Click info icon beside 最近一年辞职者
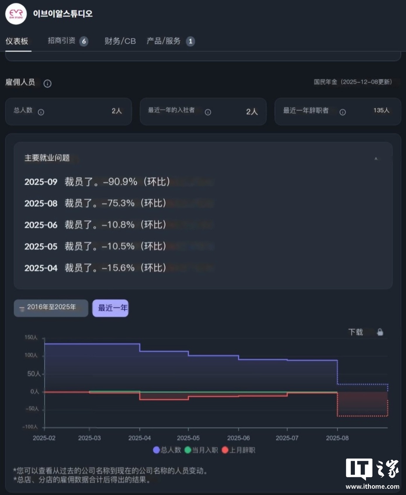Viewport: 406px width, 495px height. (342, 112)
